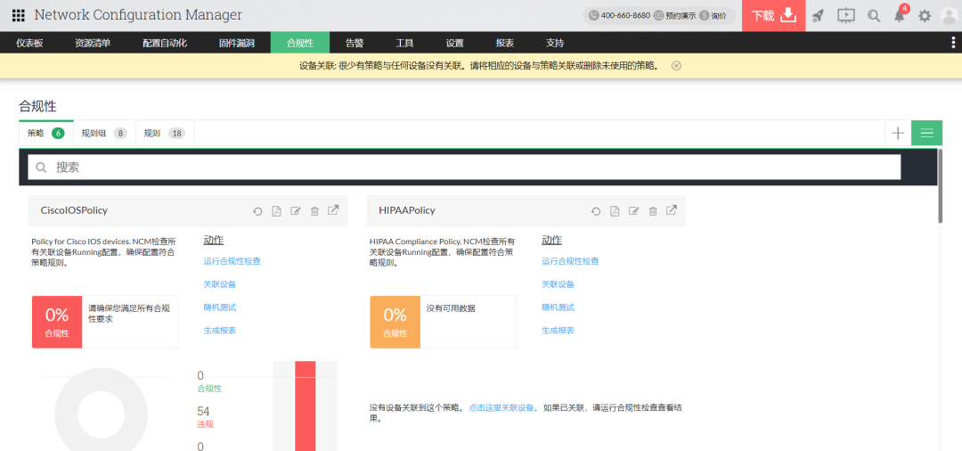Open the user profile avatar
The image size is (962, 451).
coord(950,16)
